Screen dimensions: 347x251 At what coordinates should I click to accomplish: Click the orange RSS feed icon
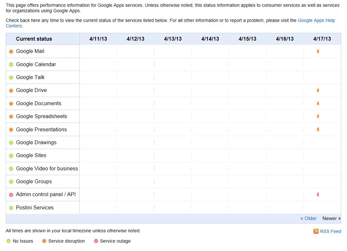(316, 231)
